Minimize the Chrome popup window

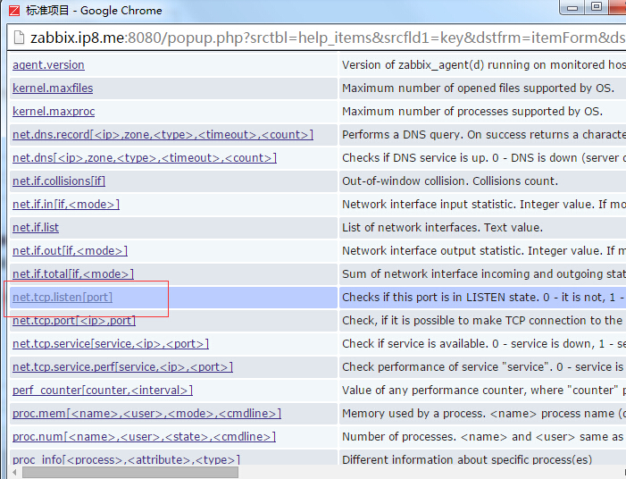572,7
